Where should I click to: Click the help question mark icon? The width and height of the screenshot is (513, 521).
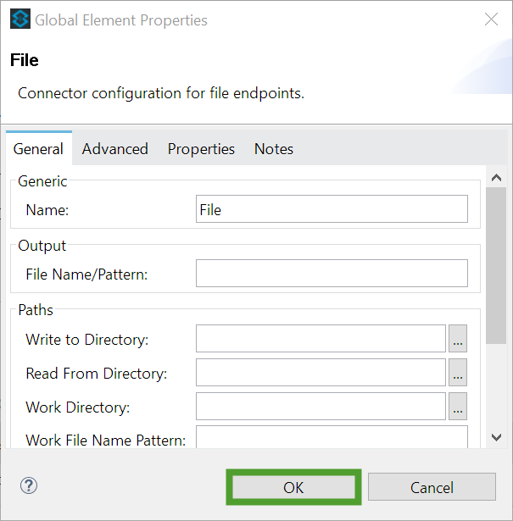29,485
